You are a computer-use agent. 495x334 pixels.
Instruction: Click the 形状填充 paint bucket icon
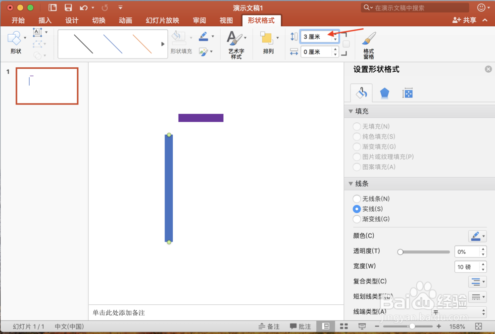pyautogui.click(x=179, y=37)
